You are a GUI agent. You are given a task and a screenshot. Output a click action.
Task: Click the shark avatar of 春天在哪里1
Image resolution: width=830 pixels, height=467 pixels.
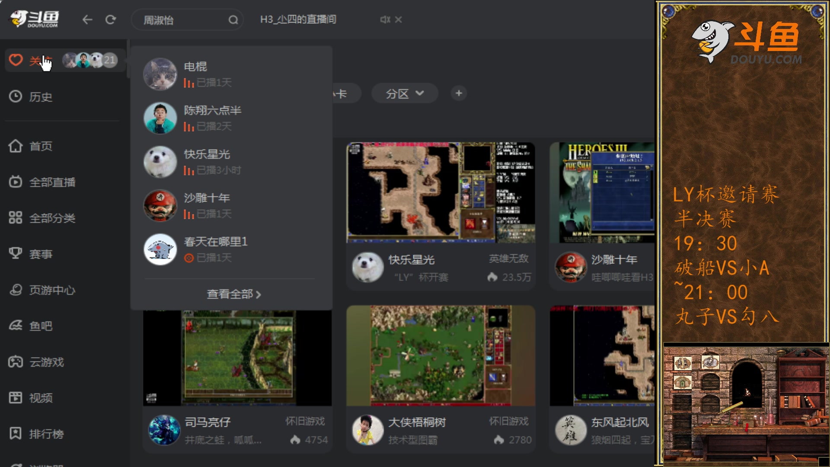coord(160,249)
